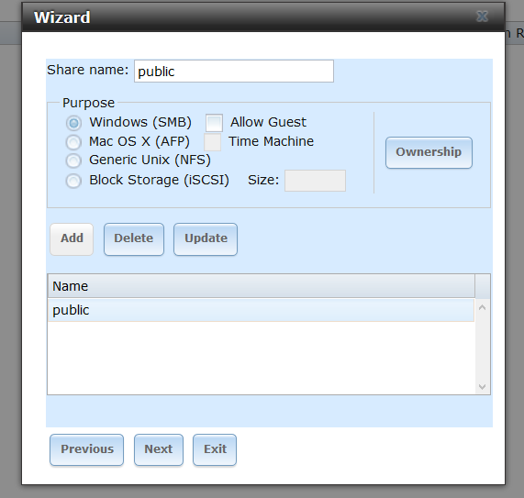Go to the Previous wizard step
This screenshot has height=498, width=524.
click(86, 449)
